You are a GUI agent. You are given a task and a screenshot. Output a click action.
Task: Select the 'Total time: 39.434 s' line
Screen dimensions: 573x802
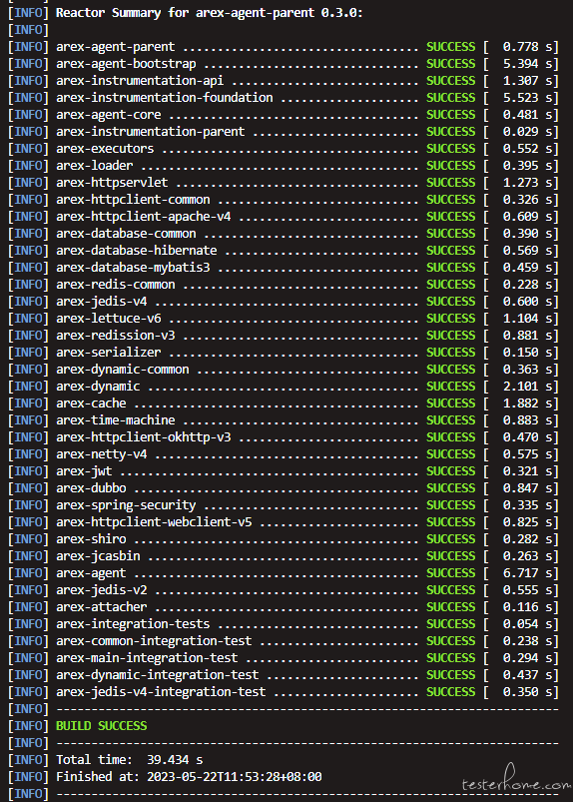(130, 759)
